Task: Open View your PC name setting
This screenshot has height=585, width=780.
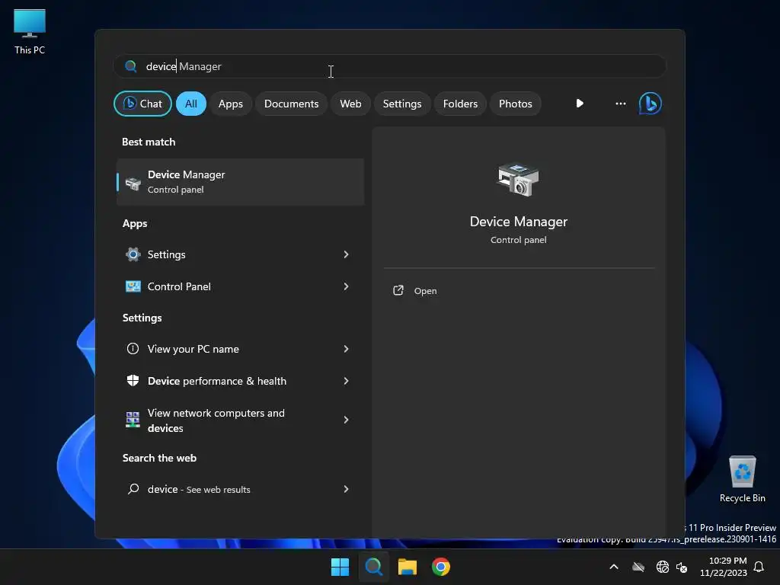Action: pos(240,349)
